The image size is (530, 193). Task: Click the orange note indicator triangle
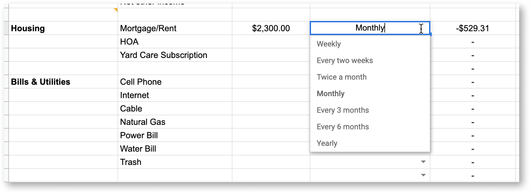pos(116,10)
